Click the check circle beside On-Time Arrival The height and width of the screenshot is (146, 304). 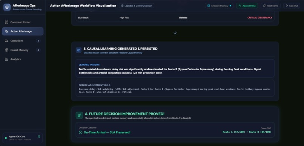(80, 132)
